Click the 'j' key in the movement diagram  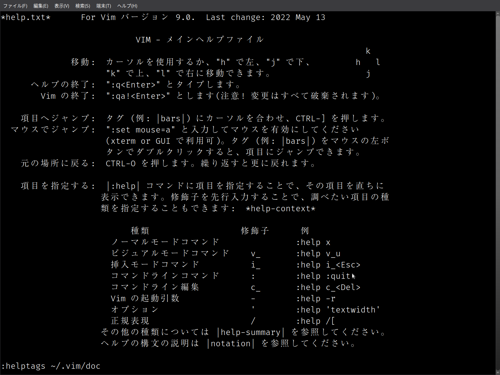(x=368, y=73)
